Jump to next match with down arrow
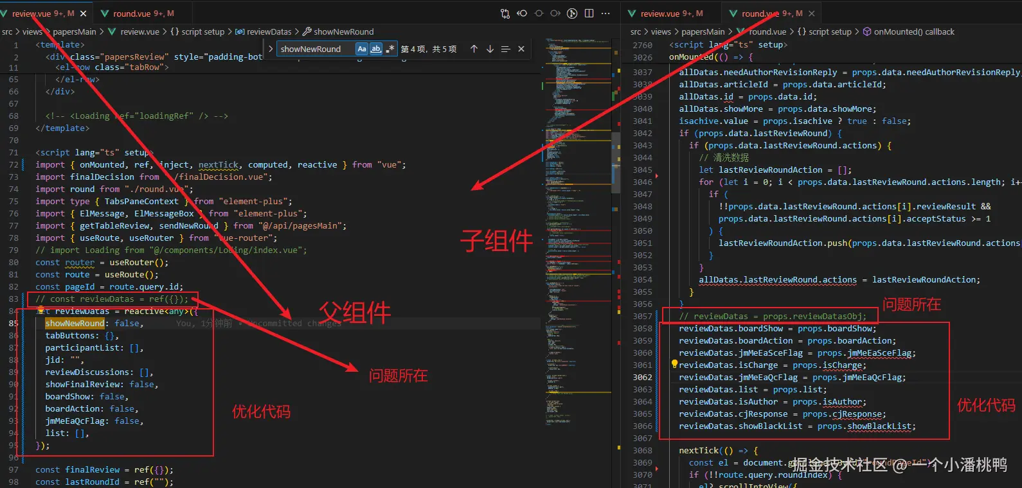 (x=490, y=49)
